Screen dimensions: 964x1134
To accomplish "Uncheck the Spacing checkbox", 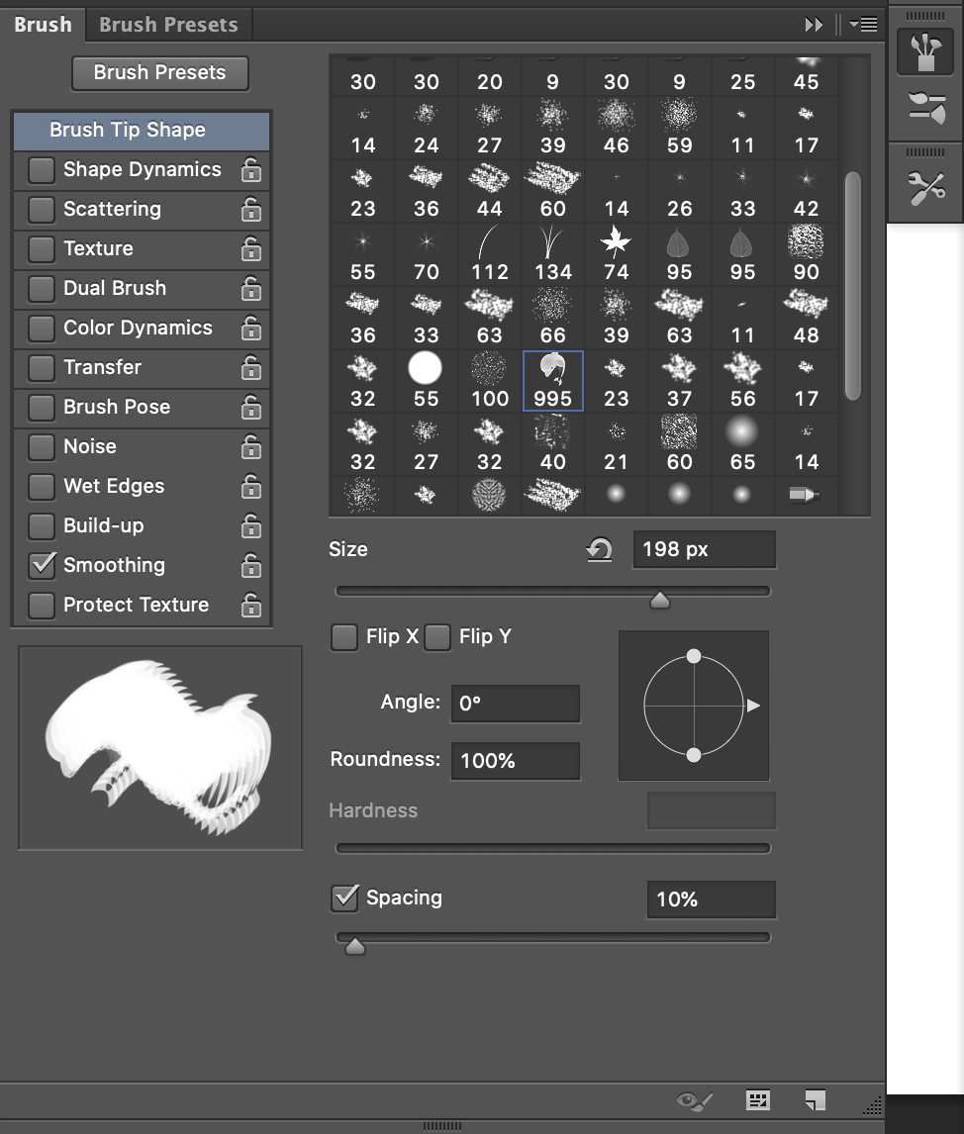I will (344, 898).
